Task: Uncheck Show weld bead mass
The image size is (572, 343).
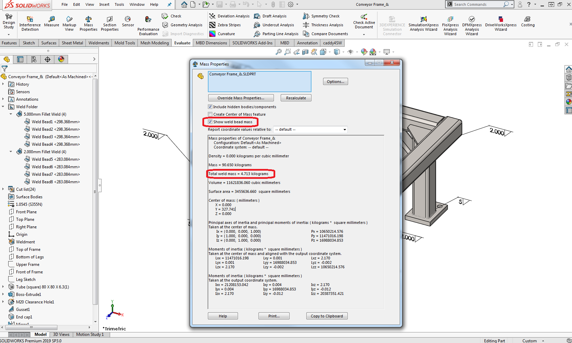Action: click(x=210, y=122)
